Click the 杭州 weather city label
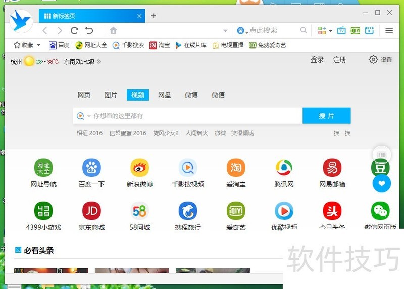The width and height of the screenshot is (404, 289). (16, 62)
